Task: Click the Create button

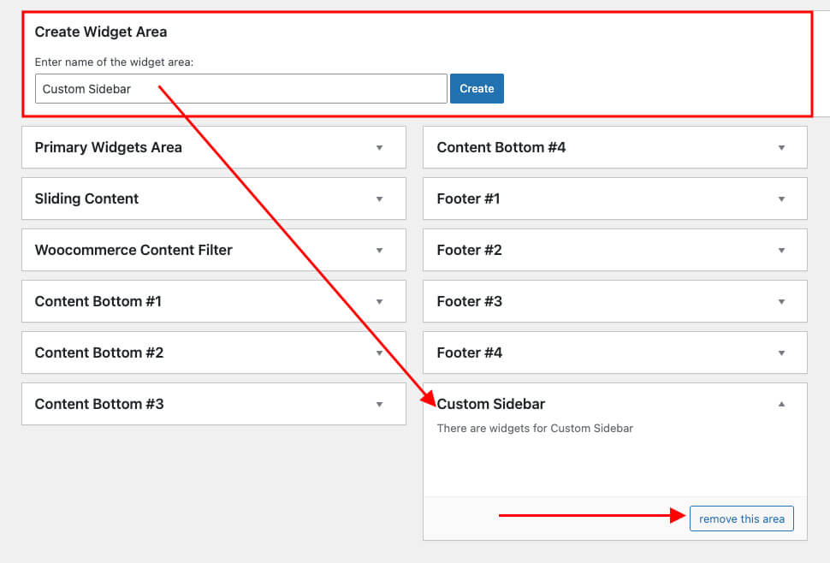Action: (x=477, y=89)
